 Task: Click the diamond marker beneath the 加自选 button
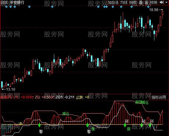point(113,7)
